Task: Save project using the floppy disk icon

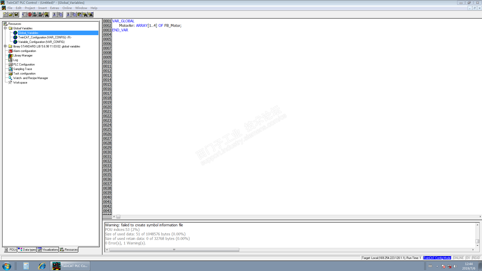Action: (x=16, y=15)
